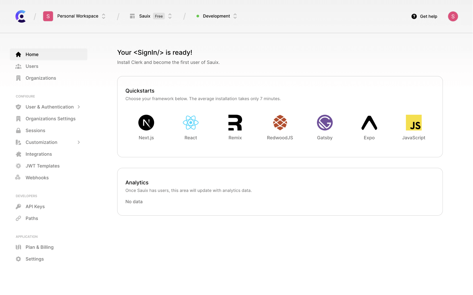Click the Organizations Settings building icon
Viewport: 473px width, 295px height.
[18, 119]
